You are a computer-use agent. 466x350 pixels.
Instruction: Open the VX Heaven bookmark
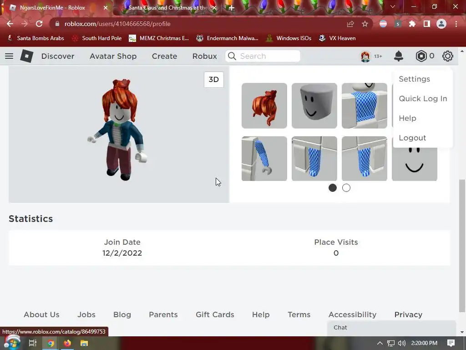click(x=337, y=38)
